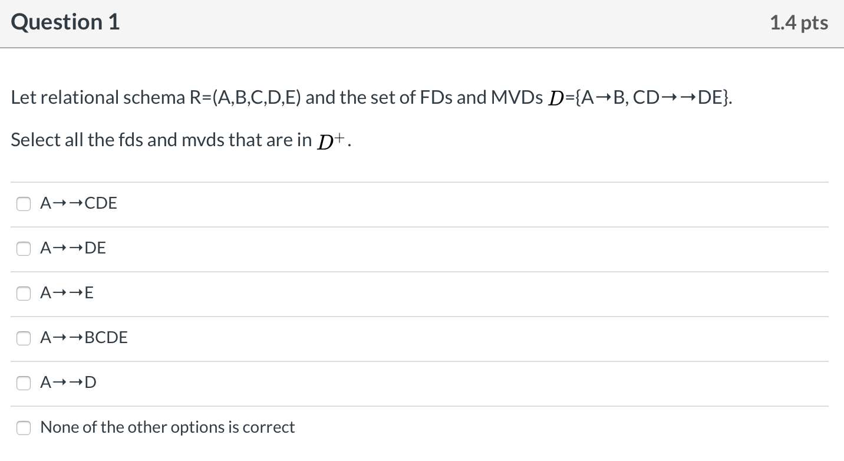Select the A→→D answer label text
Viewport: 844px width, 461px height.
tap(67, 382)
